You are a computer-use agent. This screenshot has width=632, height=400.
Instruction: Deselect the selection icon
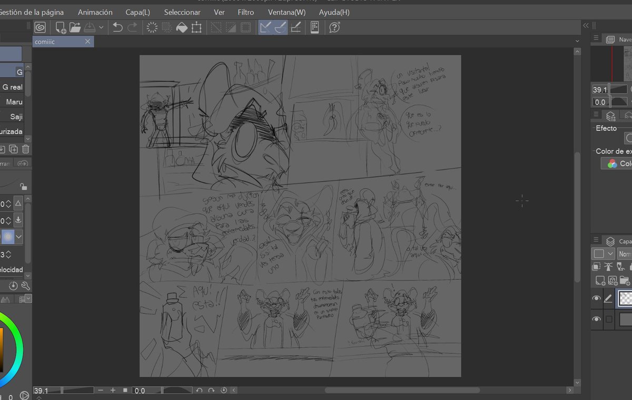pyautogui.click(x=216, y=27)
